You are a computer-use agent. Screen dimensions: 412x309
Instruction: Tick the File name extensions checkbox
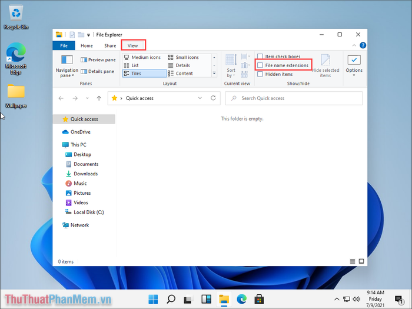(x=260, y=65)
